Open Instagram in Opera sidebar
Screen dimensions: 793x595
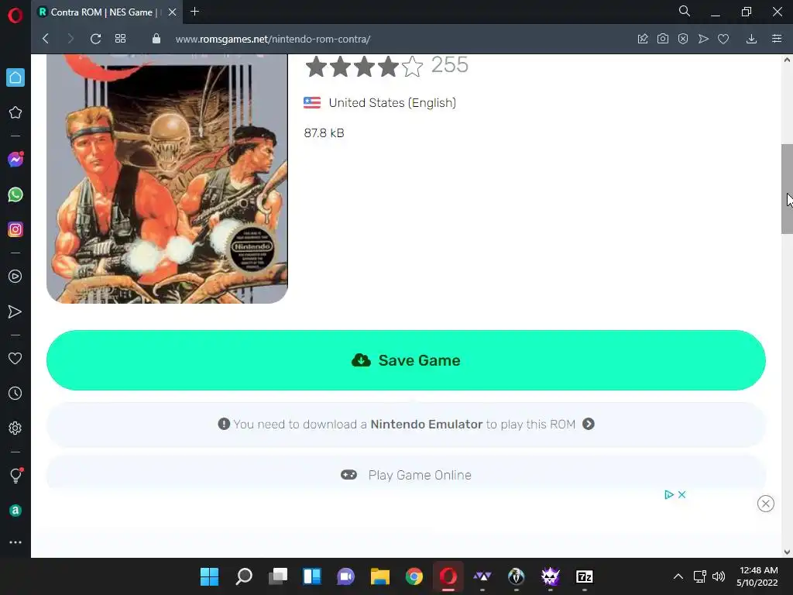coord(15,229)
